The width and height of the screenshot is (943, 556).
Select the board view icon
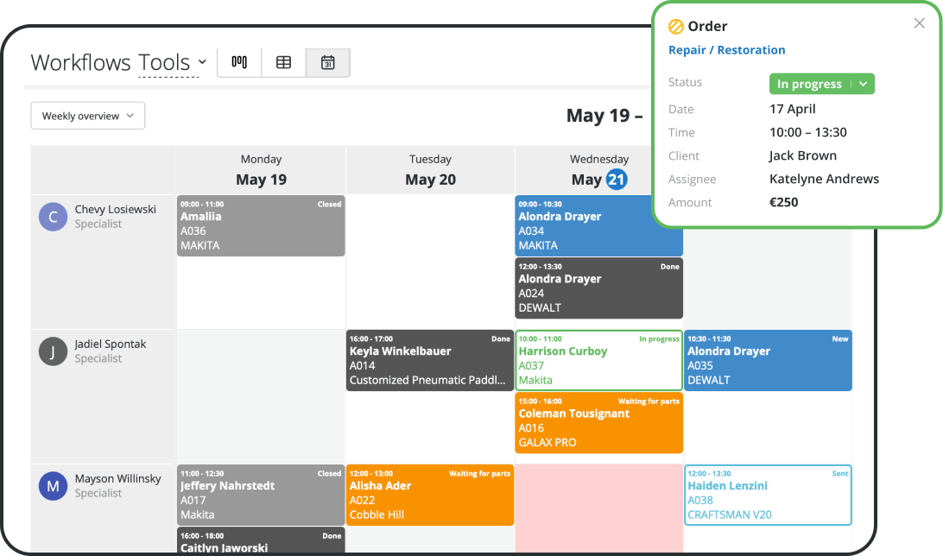click(x=238, y=62)
